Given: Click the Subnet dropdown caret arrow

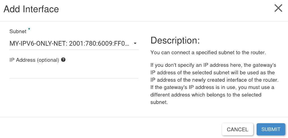Looking at the screenshot, I should (135, 43).
